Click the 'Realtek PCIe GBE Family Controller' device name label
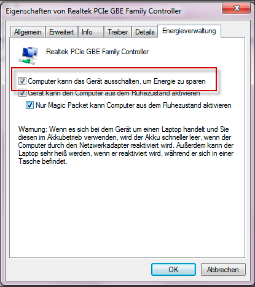Screen dimensions: 255x287 click(x=97, y=52)
